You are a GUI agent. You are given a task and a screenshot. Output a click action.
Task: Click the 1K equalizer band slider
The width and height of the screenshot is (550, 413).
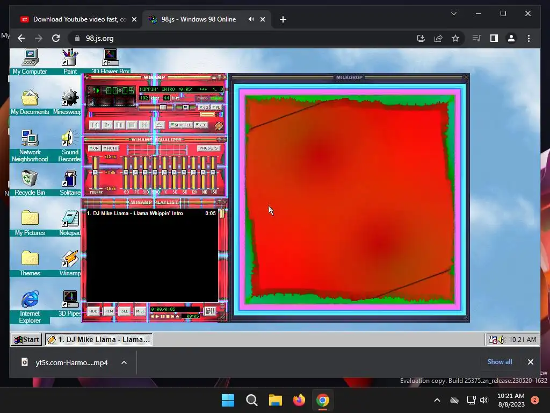[x=164, y=172]
